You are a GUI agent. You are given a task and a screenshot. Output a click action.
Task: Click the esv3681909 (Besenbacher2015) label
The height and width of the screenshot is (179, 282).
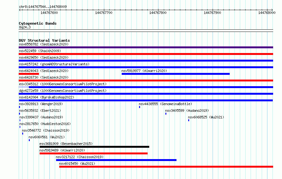(66, 144)
